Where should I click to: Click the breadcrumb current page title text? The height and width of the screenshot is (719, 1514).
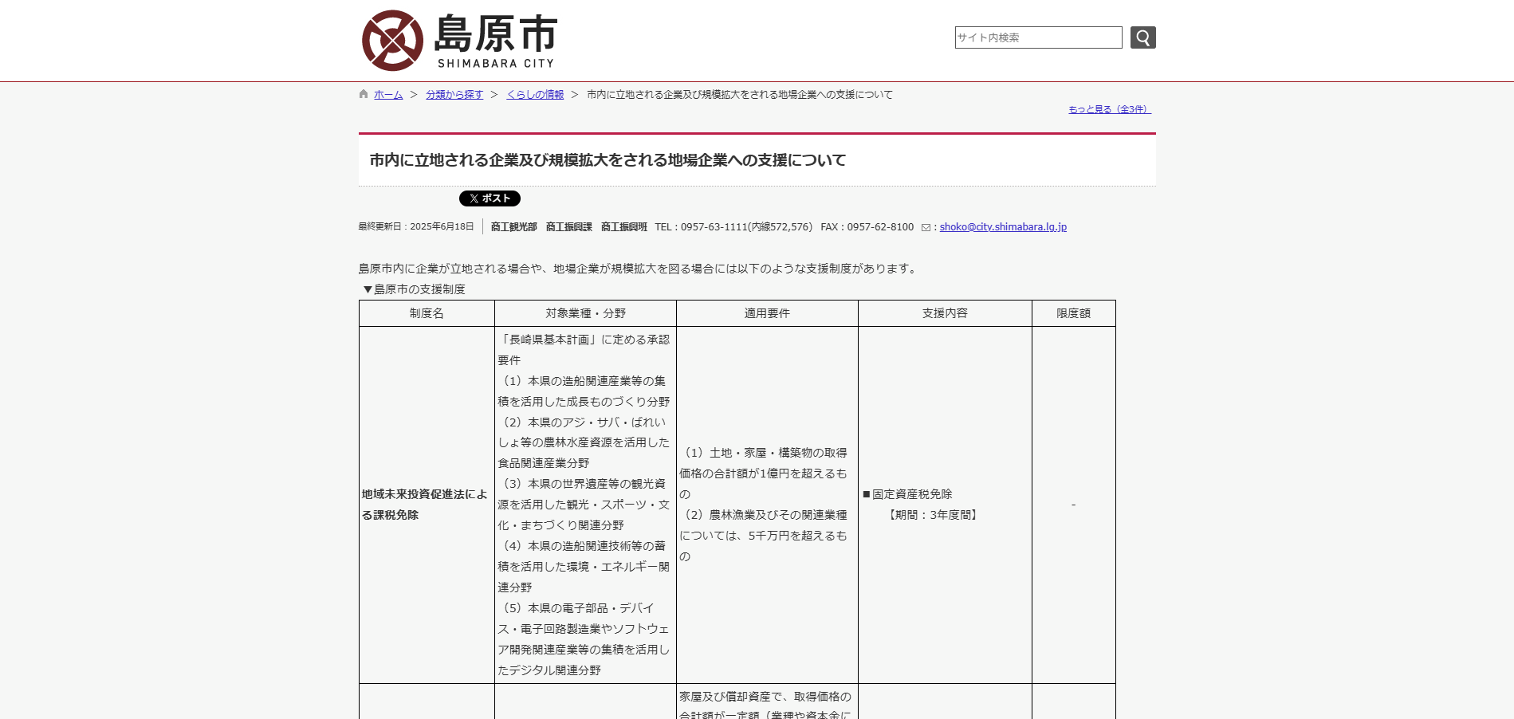[x=740, y=95]
